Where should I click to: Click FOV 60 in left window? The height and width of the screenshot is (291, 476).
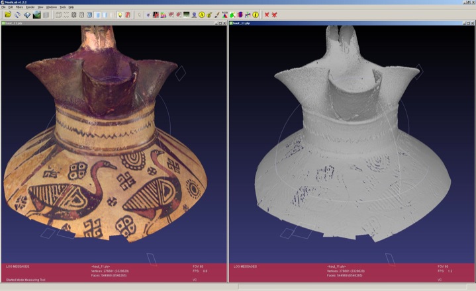pos(198,267)
